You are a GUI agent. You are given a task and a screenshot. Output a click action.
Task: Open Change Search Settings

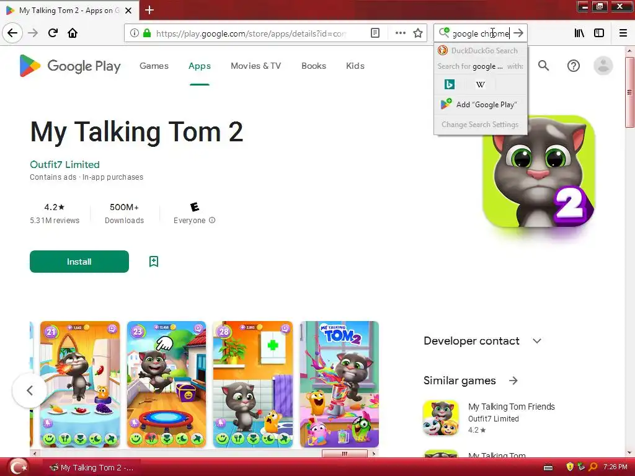(x=481, y=124)
